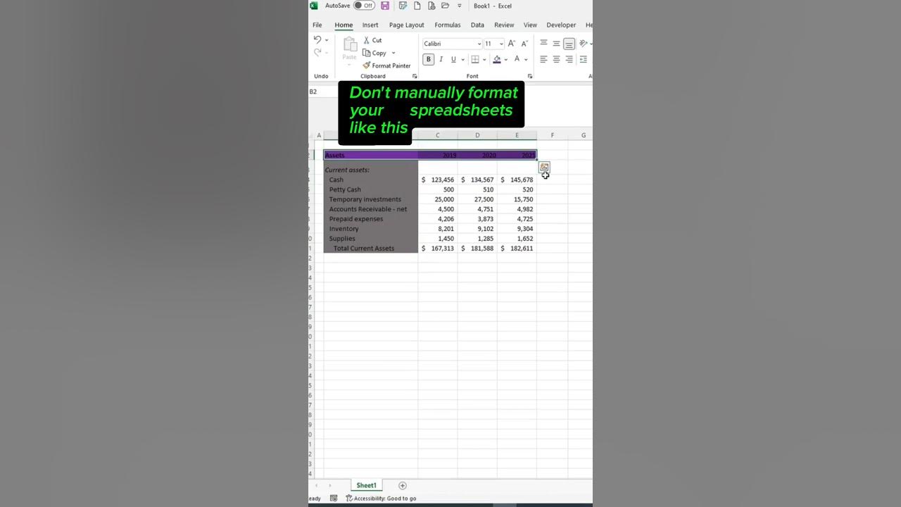The image size is (901, 507).
Task: Open Clipboard pane dialog launcher
Action: tap(415, 76)
